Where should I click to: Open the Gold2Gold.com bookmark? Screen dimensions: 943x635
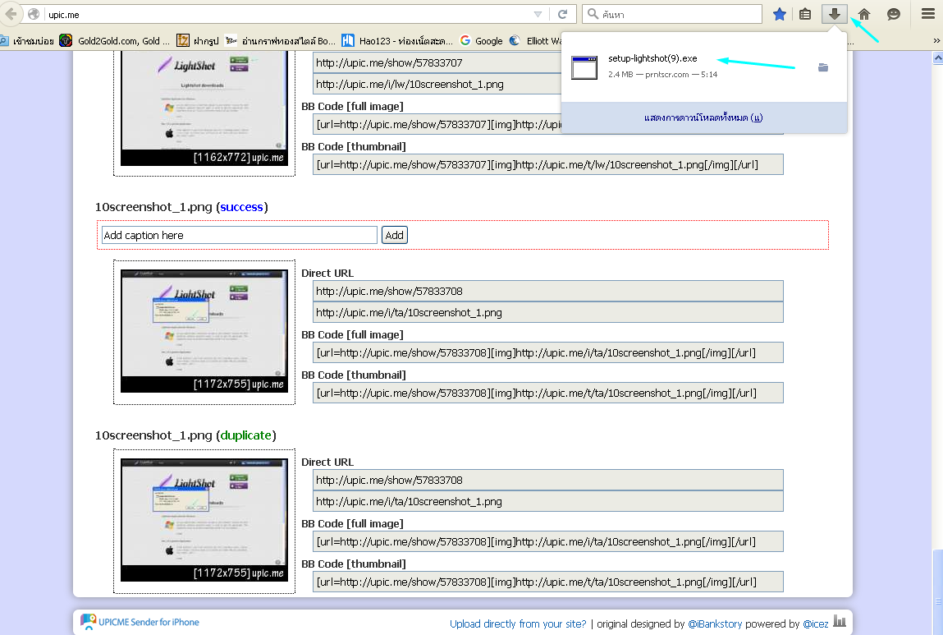pyautogui.click(x=115, y=40)
